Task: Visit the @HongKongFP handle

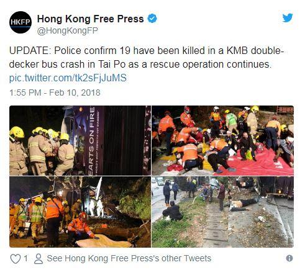Action: [68, 31]
